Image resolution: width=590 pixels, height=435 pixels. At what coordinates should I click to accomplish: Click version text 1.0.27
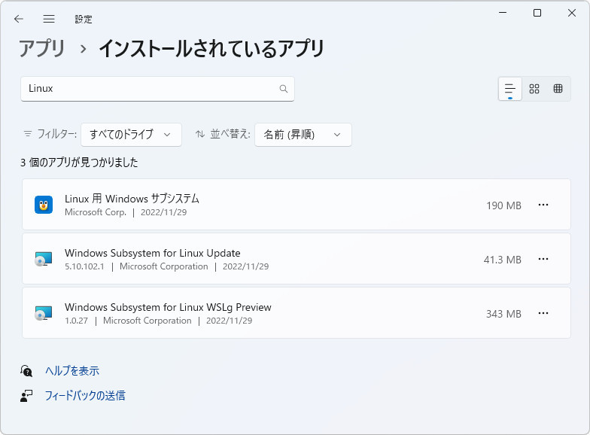[x=76, y=321]
